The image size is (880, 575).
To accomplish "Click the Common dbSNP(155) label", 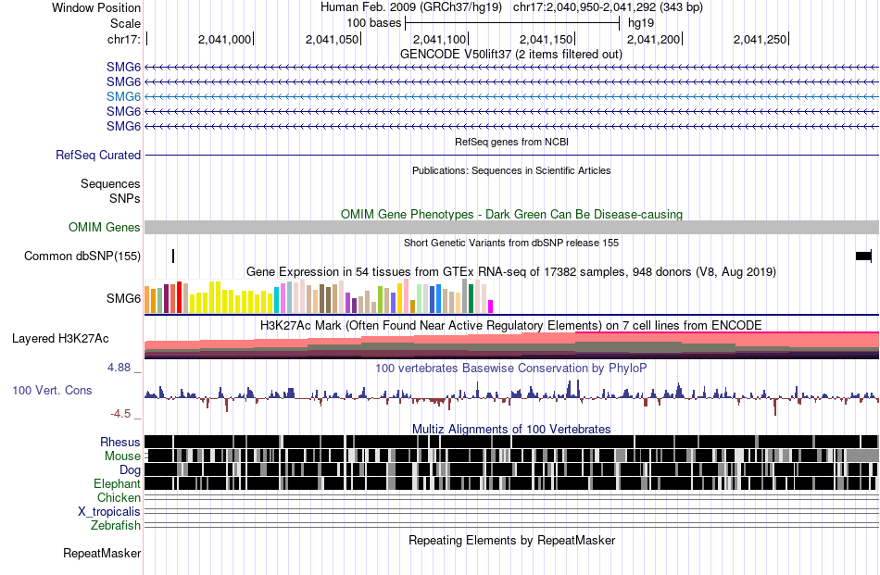I will [82, 256].
